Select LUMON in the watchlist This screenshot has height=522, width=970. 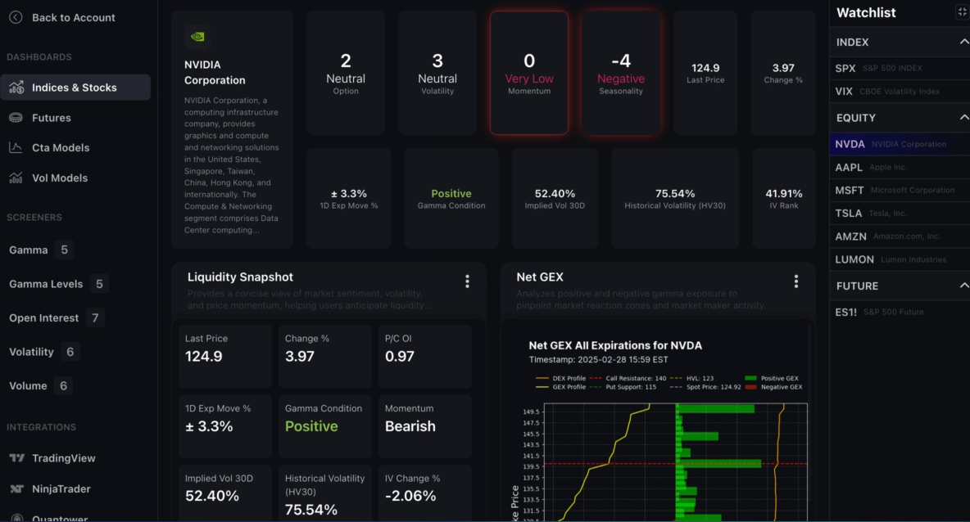(900, 259)
